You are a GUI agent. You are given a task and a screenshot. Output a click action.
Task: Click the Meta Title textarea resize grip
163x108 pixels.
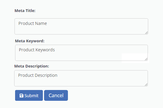pyautogui.click(x=146, y=33)
